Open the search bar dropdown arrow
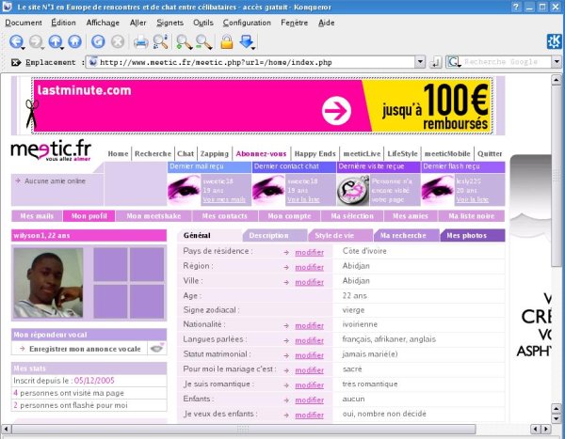Viewport: 565px width, 439px height. (x=557, y=62)
